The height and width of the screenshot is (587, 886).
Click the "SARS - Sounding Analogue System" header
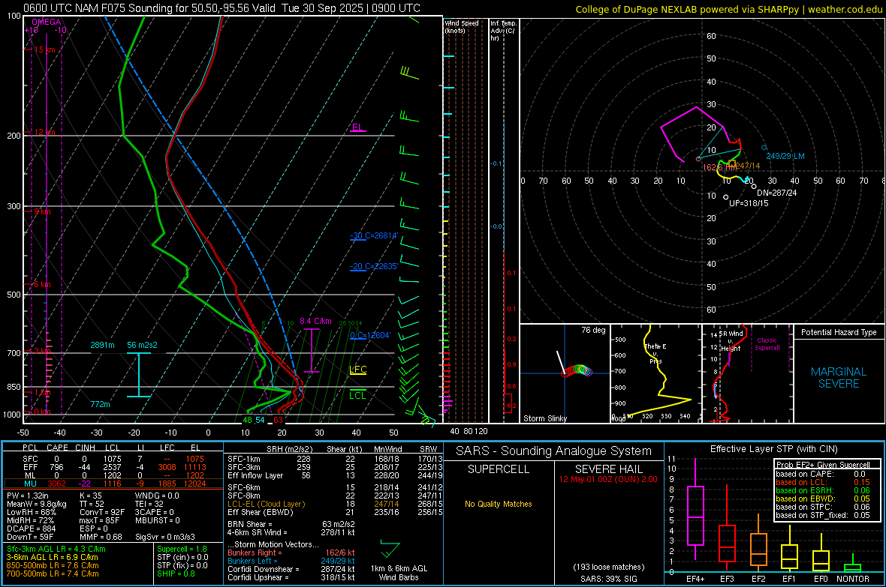click(x=554, y=451)
